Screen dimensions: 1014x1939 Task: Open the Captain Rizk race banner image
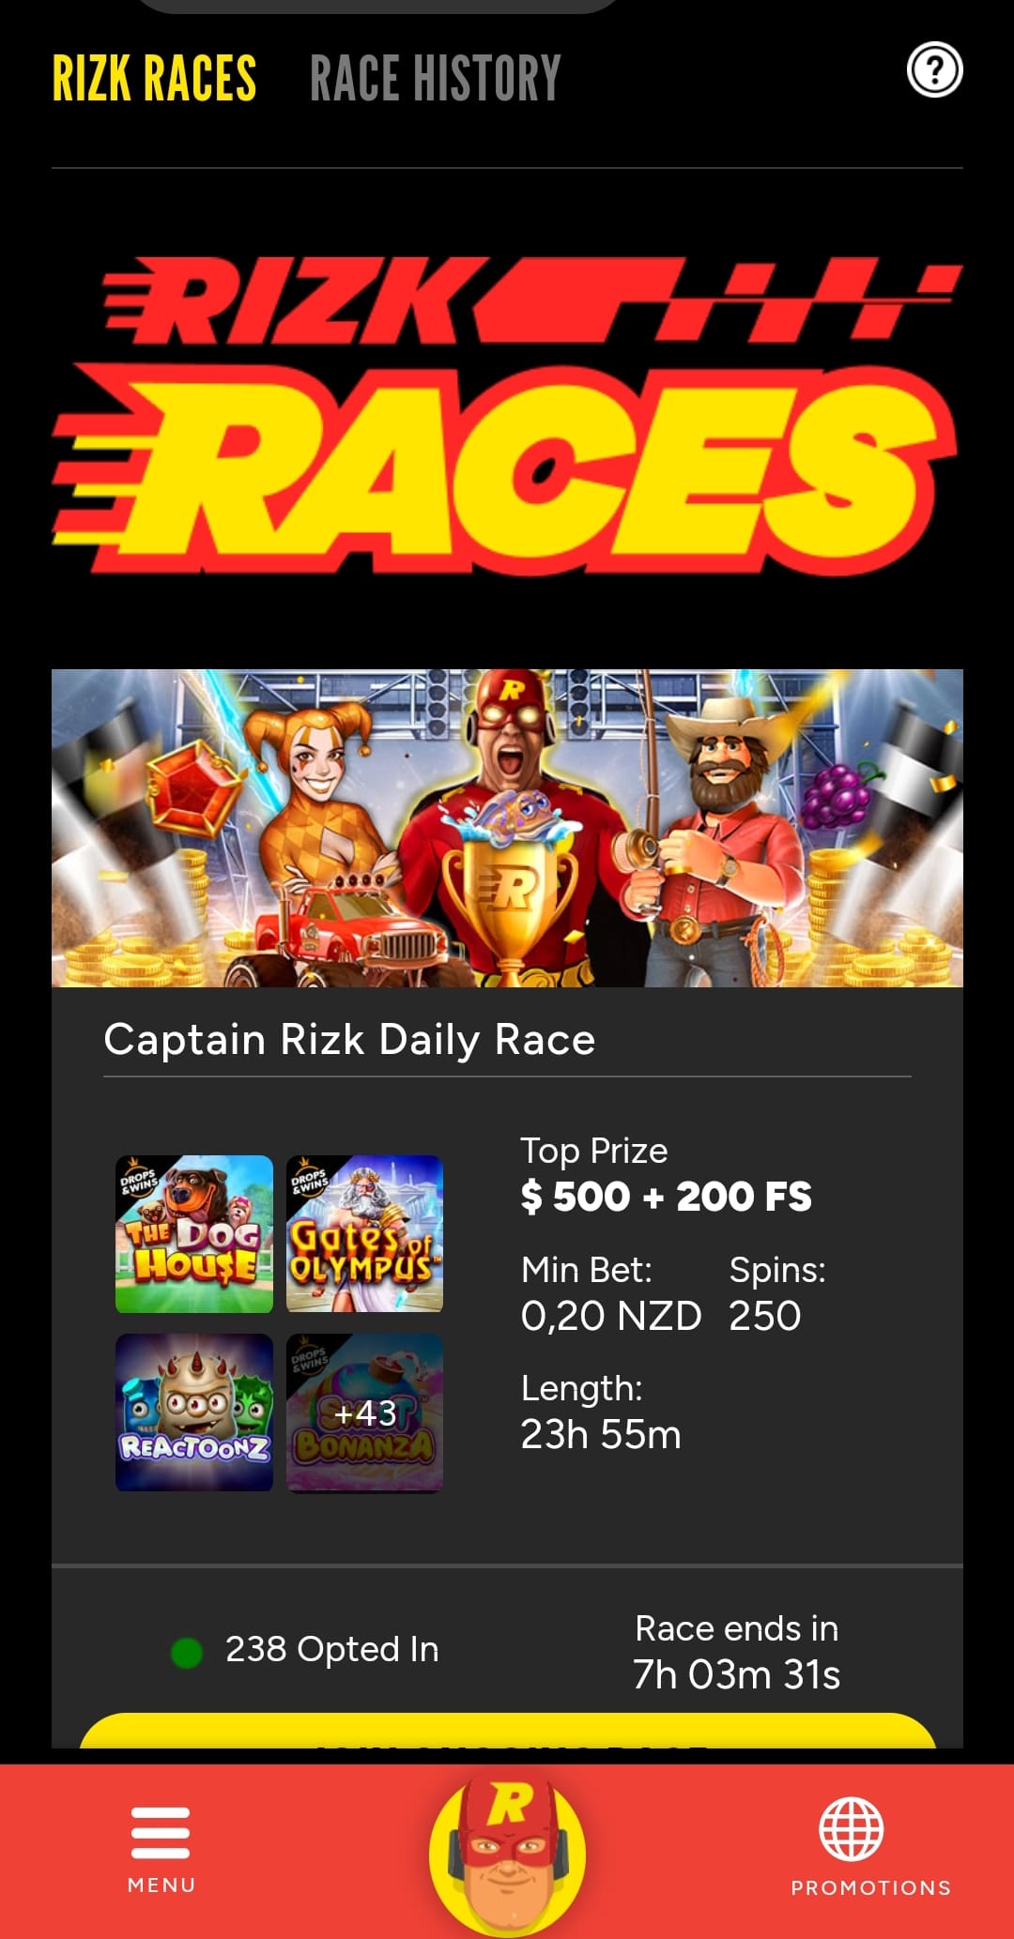pyautogui.click(x=507, y=828)
